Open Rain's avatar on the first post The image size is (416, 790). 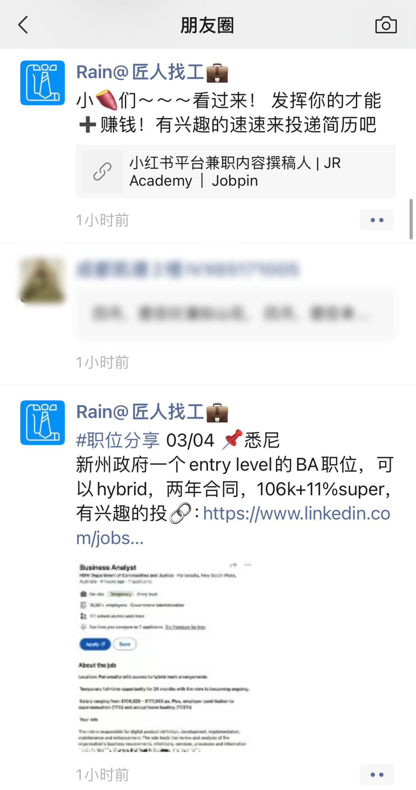click(42, 83)
